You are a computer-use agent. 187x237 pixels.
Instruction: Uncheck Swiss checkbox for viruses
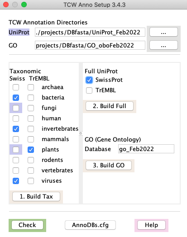point(16,181)
